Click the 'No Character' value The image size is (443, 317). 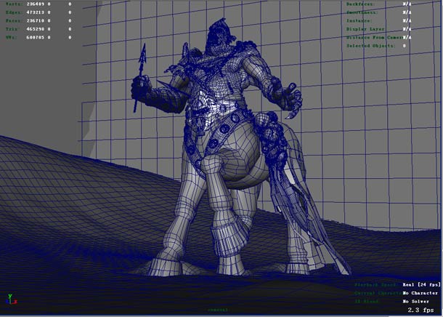(420, 293)
